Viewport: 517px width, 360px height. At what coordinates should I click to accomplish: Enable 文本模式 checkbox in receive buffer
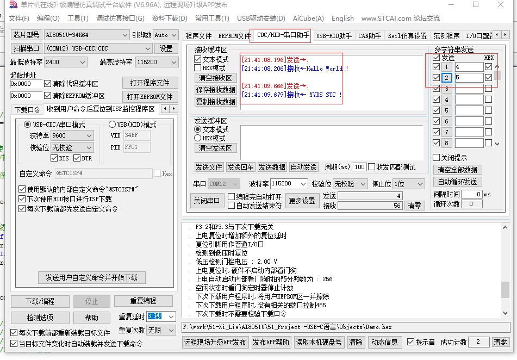(197, 59)
